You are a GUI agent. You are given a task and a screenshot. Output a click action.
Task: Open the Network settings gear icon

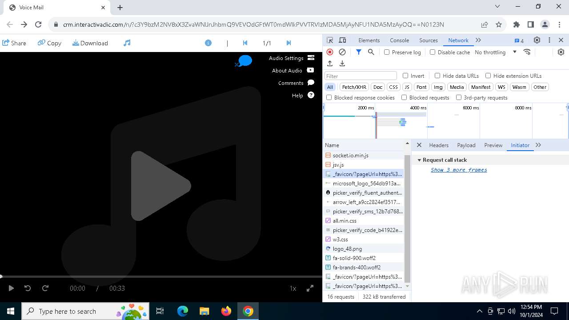pyautogui.click(x=561, y=52)
